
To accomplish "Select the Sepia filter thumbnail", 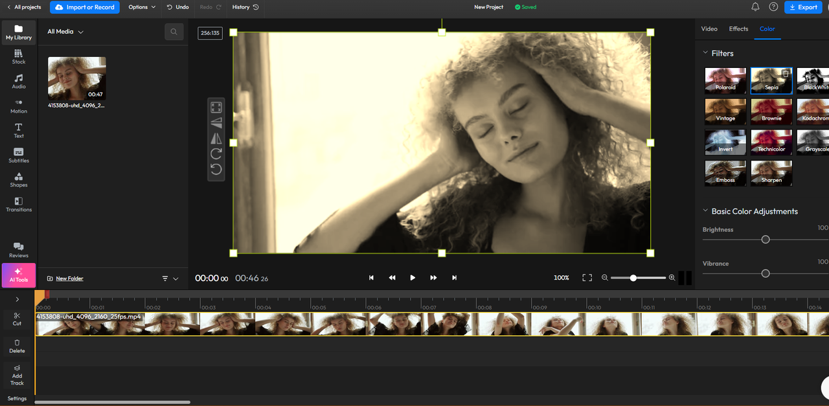I will click(771, 81).
